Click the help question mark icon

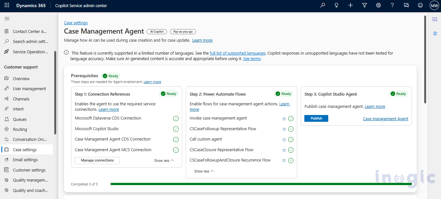(x=392, y=5)
